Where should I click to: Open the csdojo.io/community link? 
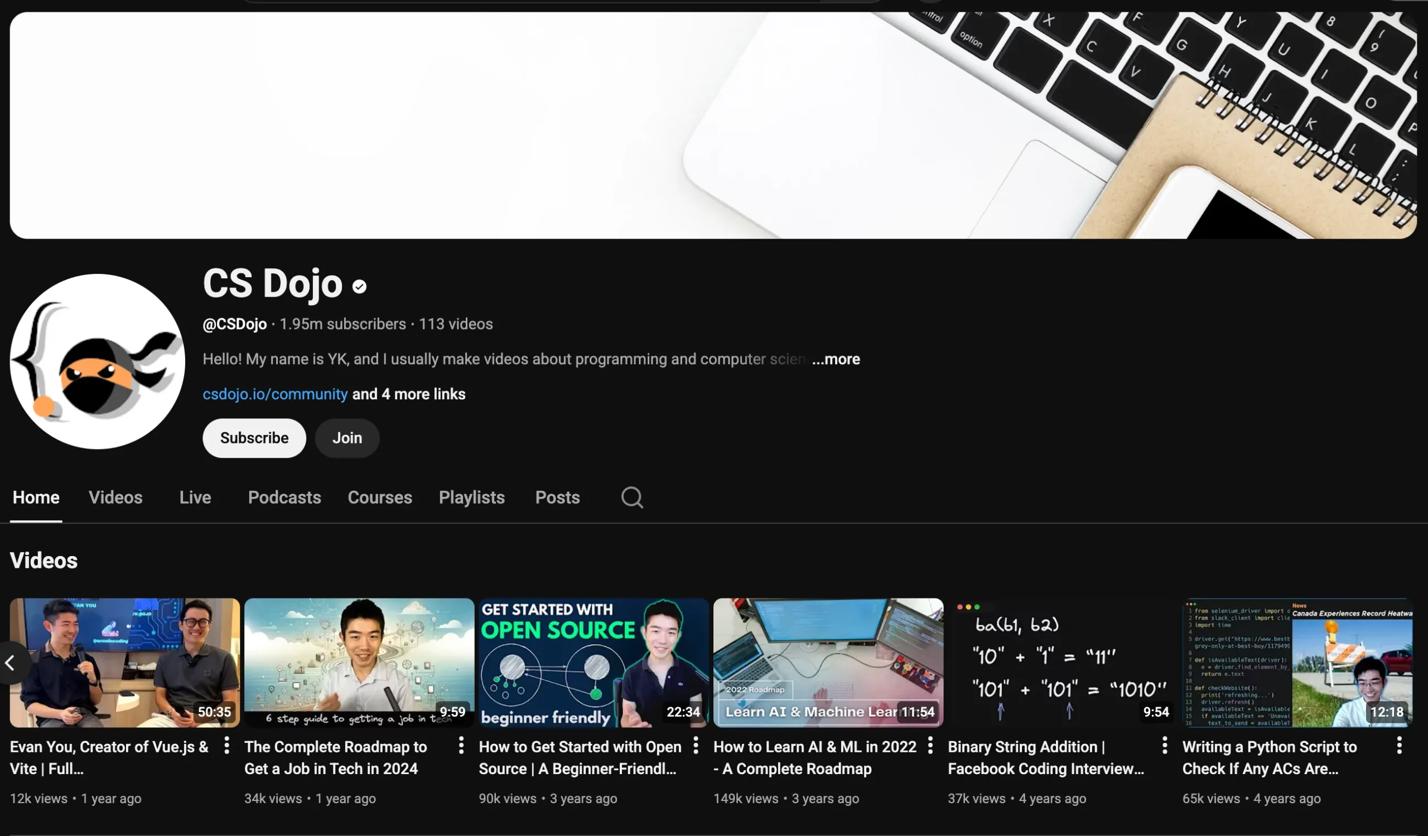click(275, 394)
